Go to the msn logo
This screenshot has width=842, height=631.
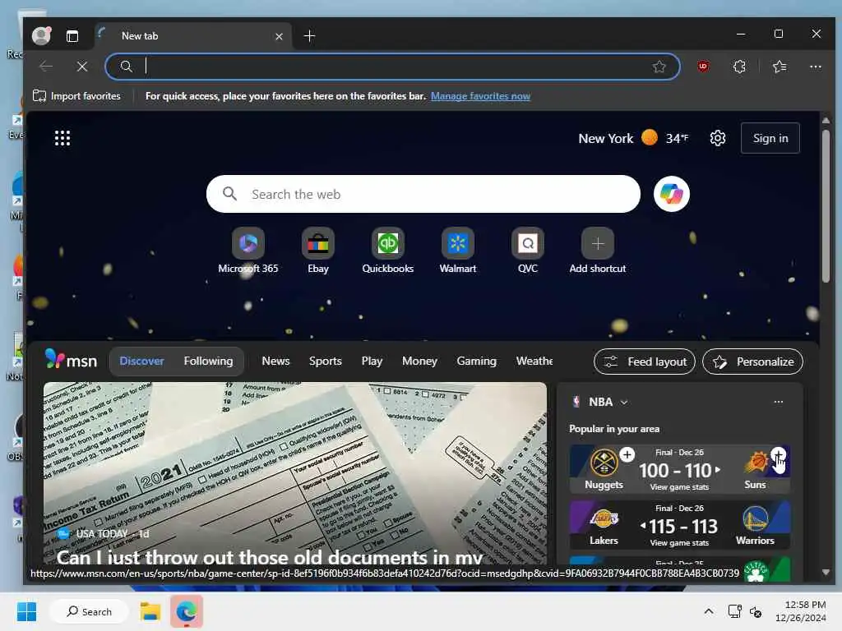click(71, 360)
